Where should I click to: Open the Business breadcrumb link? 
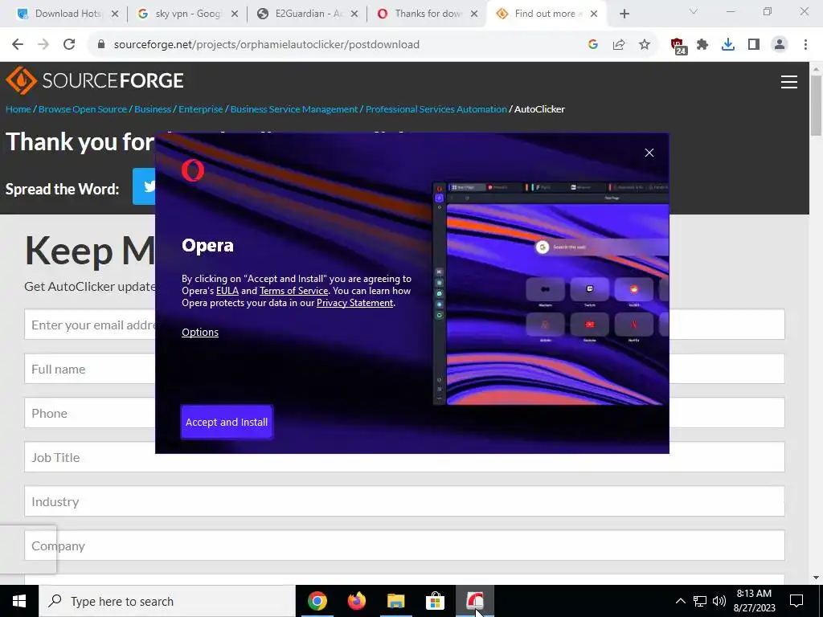(x=153, y=109)
